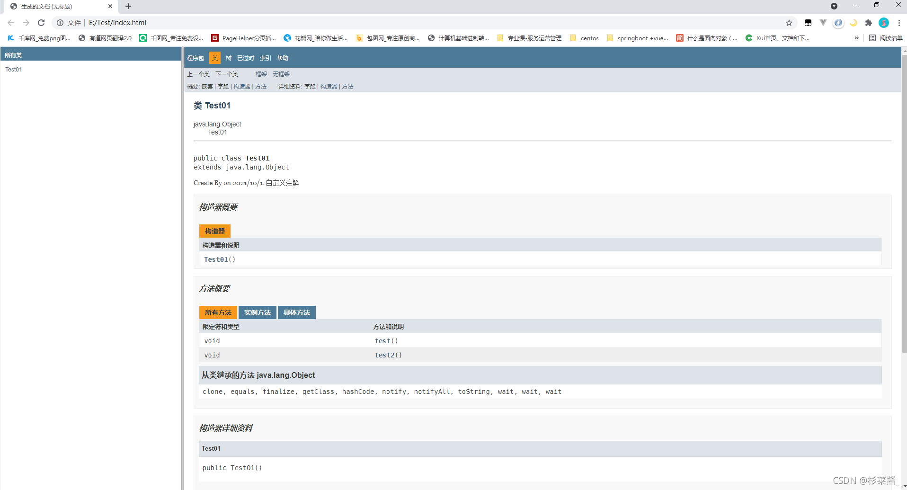This screenshot has width=907, height=490.
Task: Open the centos bookmark folder
Action: 585,38
